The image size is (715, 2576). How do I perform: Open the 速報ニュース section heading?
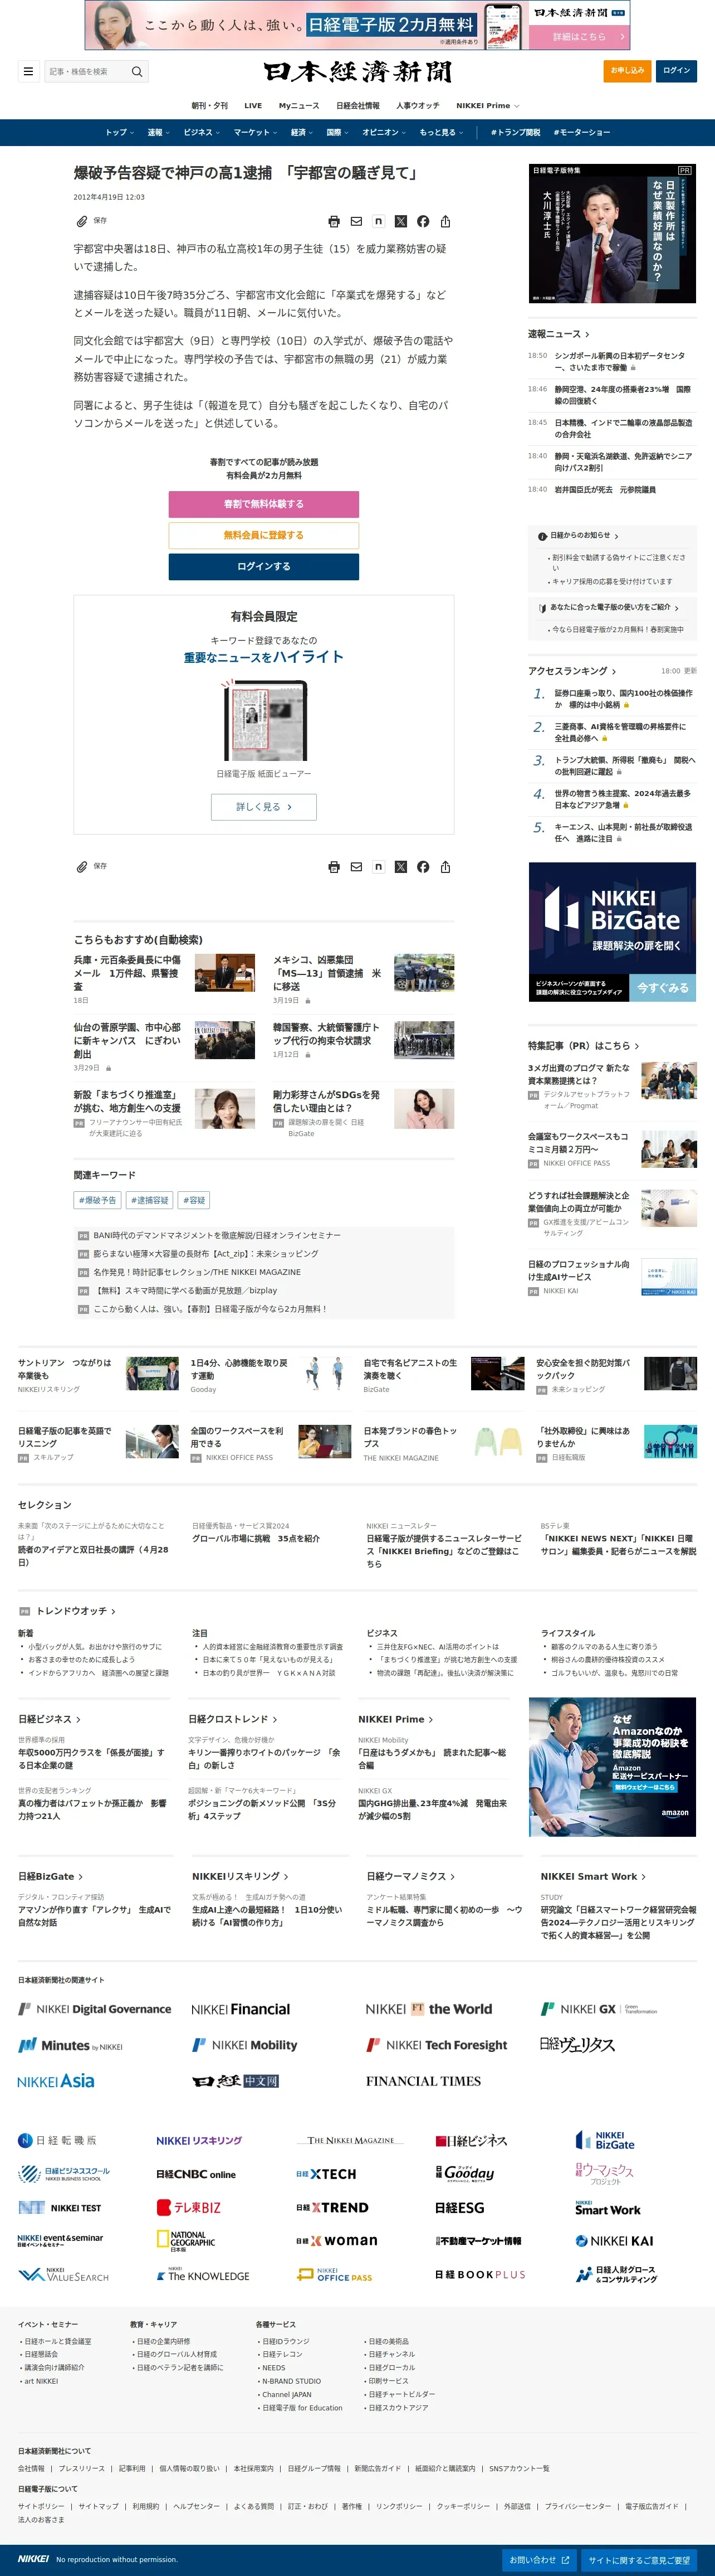click(x=558, y=334)
